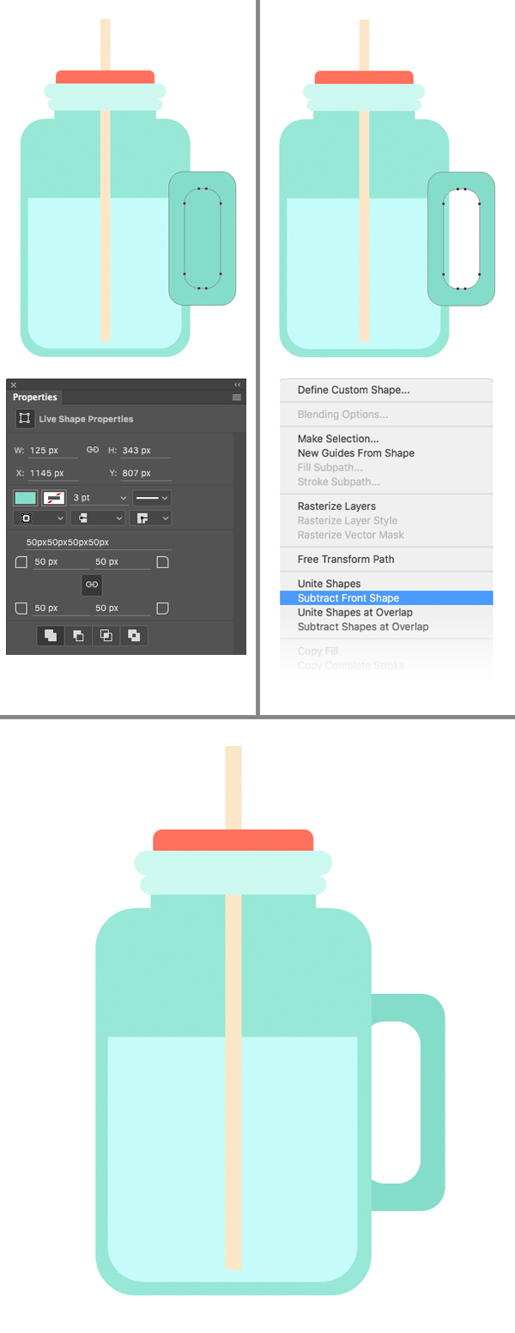Viewport: 515px width, 1333px height.
Task: Collapse the Properties panel with double arrows
Action: tap(238, 385)
